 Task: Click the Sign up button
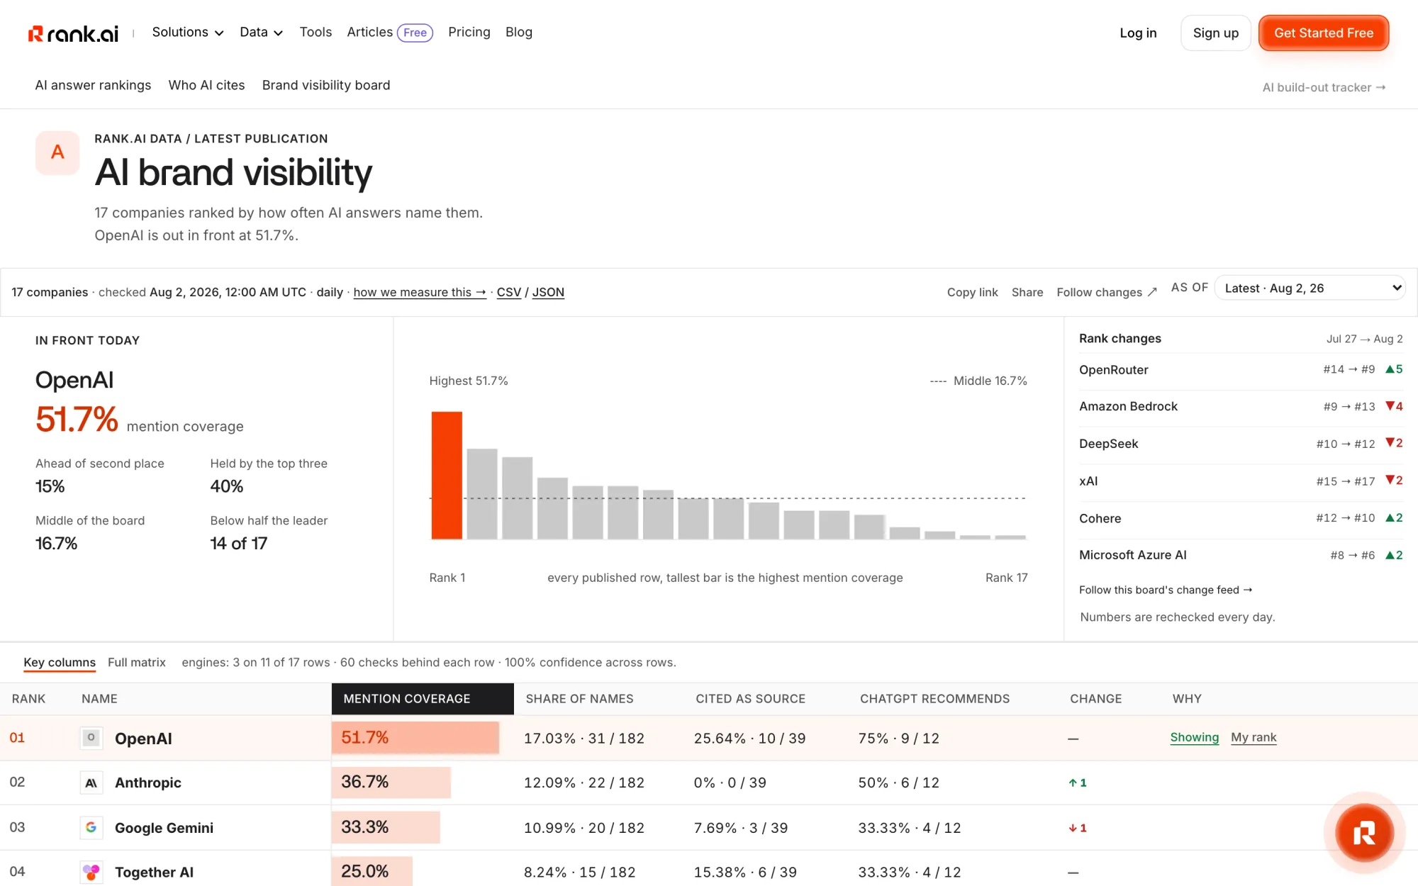pyautogui.click(x=1216, y=33)
